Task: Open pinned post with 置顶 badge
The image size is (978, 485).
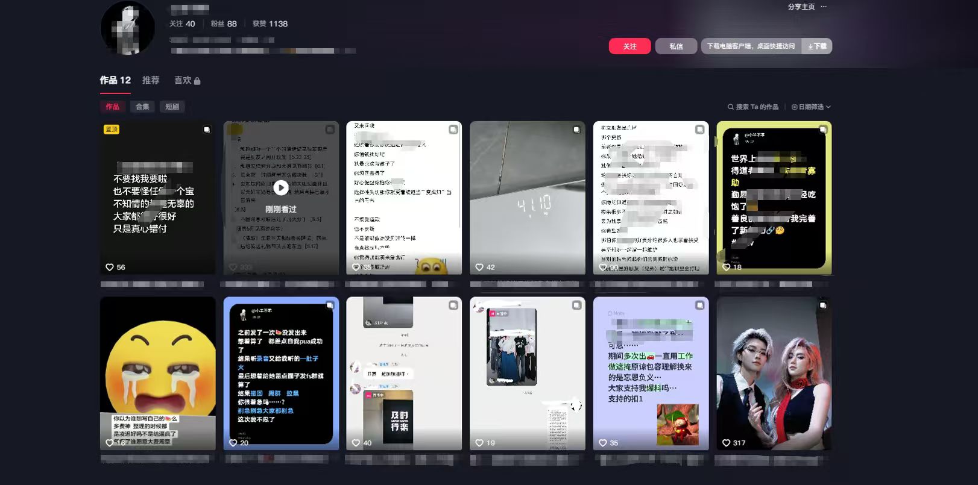Action: (x=158, y=198)
